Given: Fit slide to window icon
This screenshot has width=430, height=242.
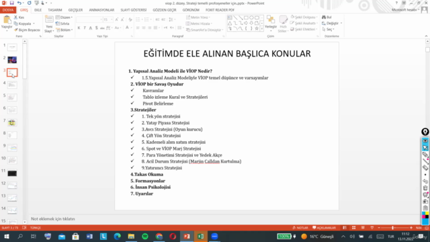Looking at the screenshot, I should coord(427,228).
